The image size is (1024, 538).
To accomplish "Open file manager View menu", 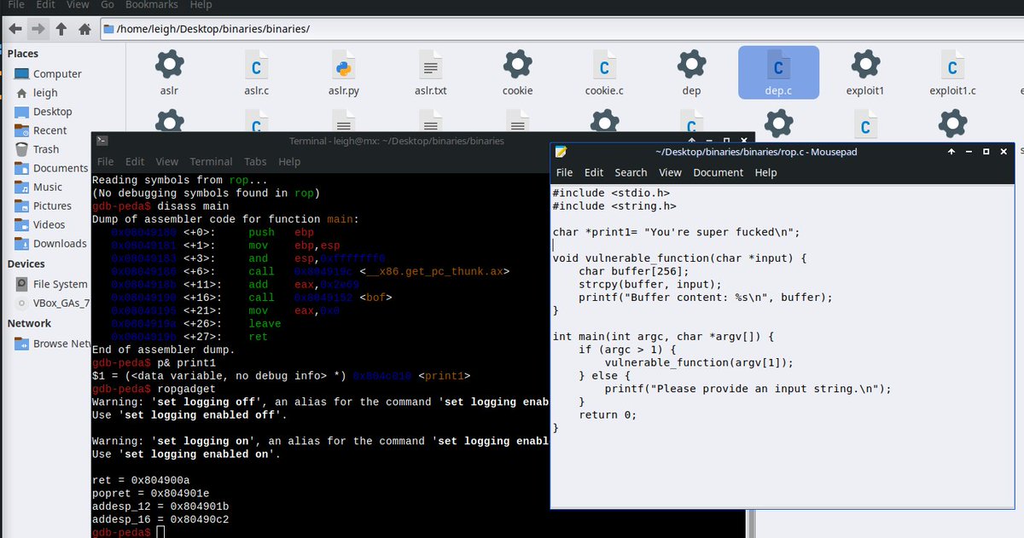I will click(78, 4).
